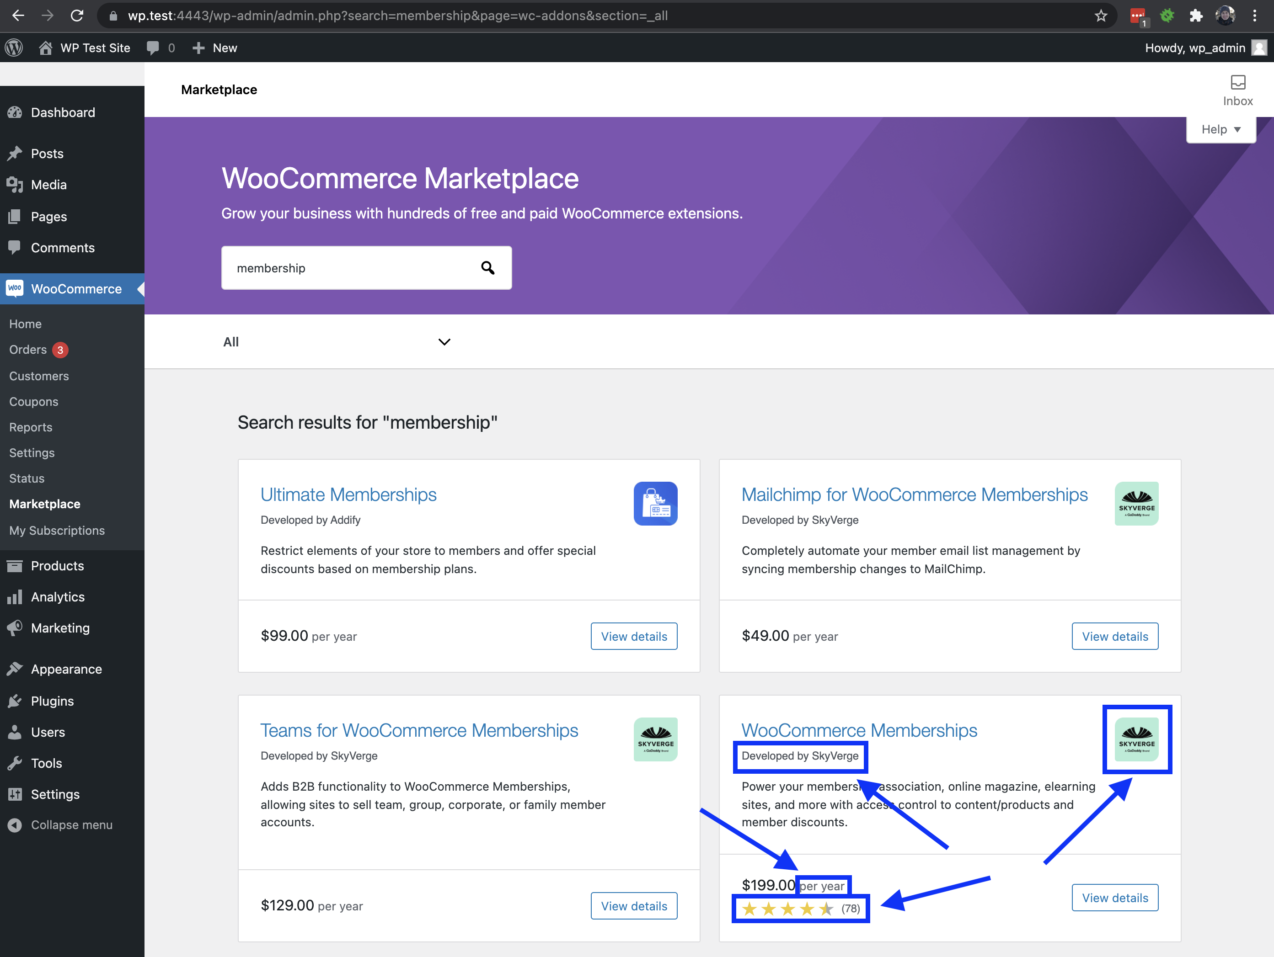Open the red extension icon with badge
This screenshot has height=957, width=1274.
click(x=1138, y=16)
